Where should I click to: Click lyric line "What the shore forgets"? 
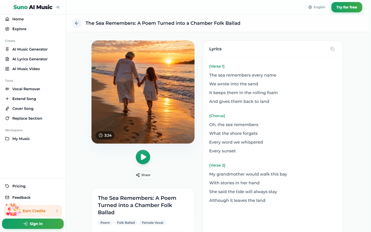point(233,133)
